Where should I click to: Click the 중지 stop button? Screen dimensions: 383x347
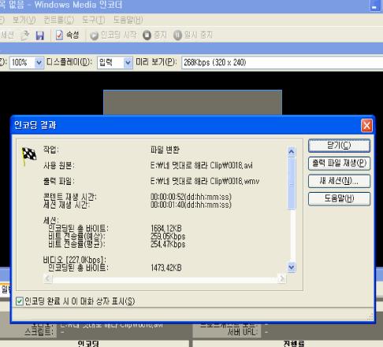[154, 35]
